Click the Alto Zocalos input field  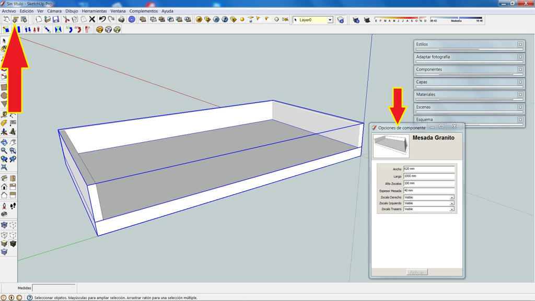click(x=429, y=183)
